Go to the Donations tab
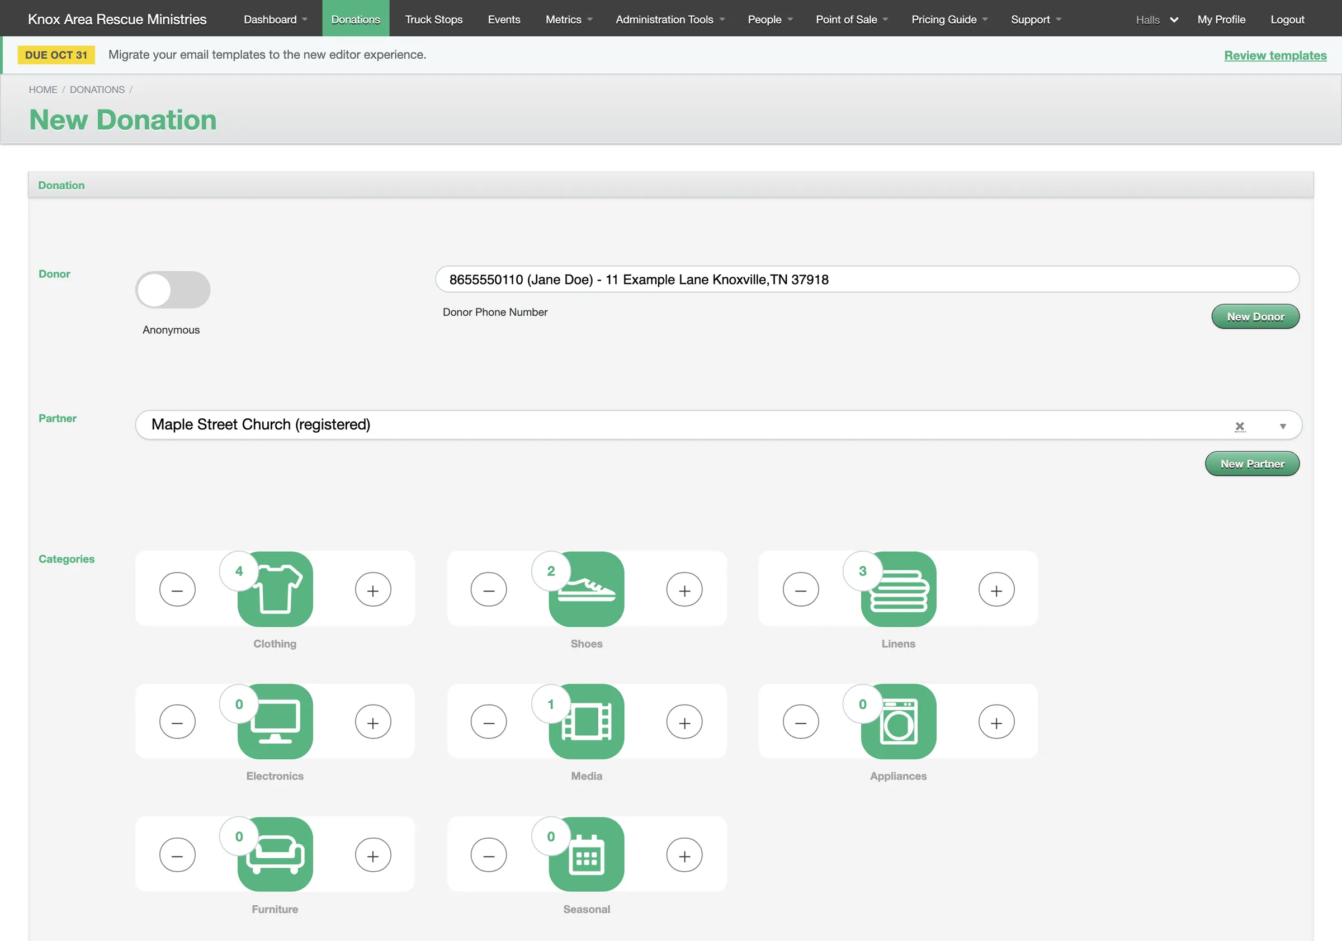Image resolution: width=1342 pixels, height=941 pixels. (356, 19)
